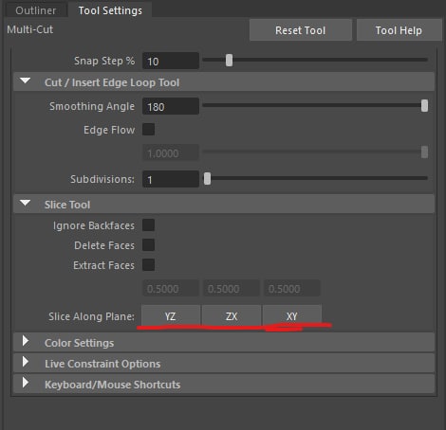Click the Multi-Cut tool name label
The width and height of the screenshot is (446, 430).
click(x=30, y=29)
